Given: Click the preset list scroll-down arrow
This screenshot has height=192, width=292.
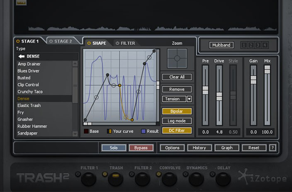Looking at the screenshot, I should pos(75,134).
